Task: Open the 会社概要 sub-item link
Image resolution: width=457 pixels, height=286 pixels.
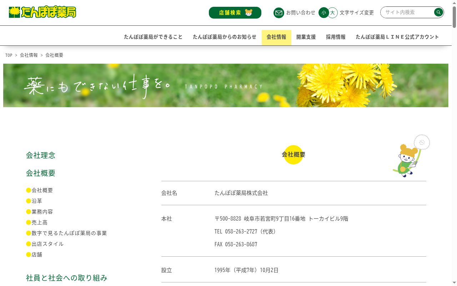Action: click(x=42, y=190)
